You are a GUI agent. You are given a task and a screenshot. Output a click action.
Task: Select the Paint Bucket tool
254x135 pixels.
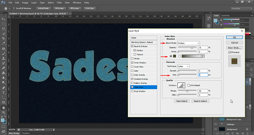pos(3,73)
